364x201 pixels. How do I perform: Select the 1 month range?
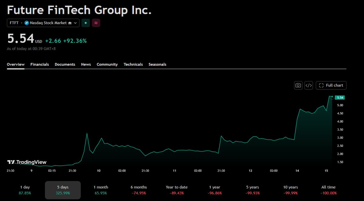[101, 190]
